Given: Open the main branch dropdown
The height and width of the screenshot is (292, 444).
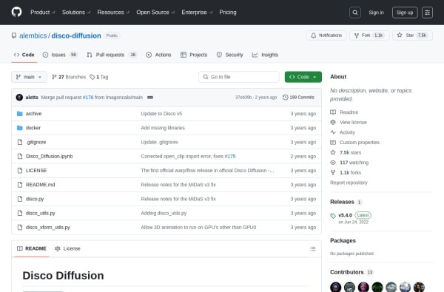Looking at the screenshot, I should click(29, 77).
